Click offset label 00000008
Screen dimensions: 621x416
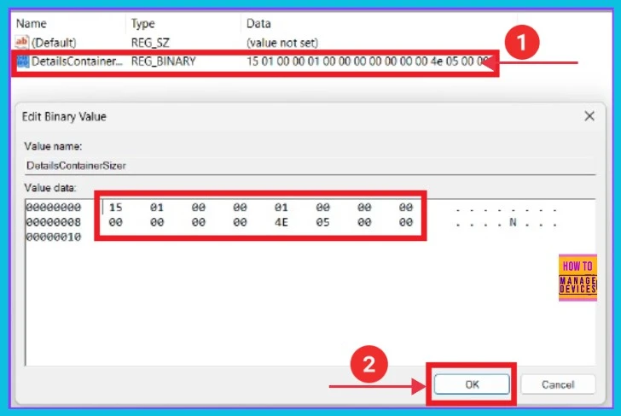click(x=54, y=222)
